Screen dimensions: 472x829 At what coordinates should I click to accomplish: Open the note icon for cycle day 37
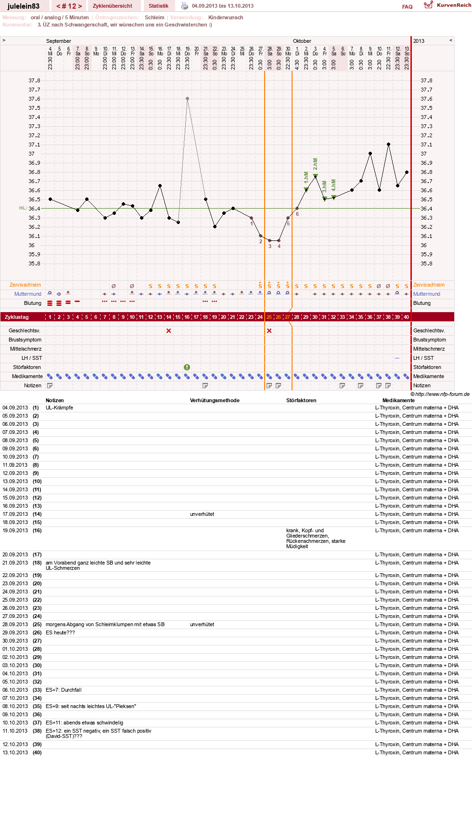click(x=379, y=385)
